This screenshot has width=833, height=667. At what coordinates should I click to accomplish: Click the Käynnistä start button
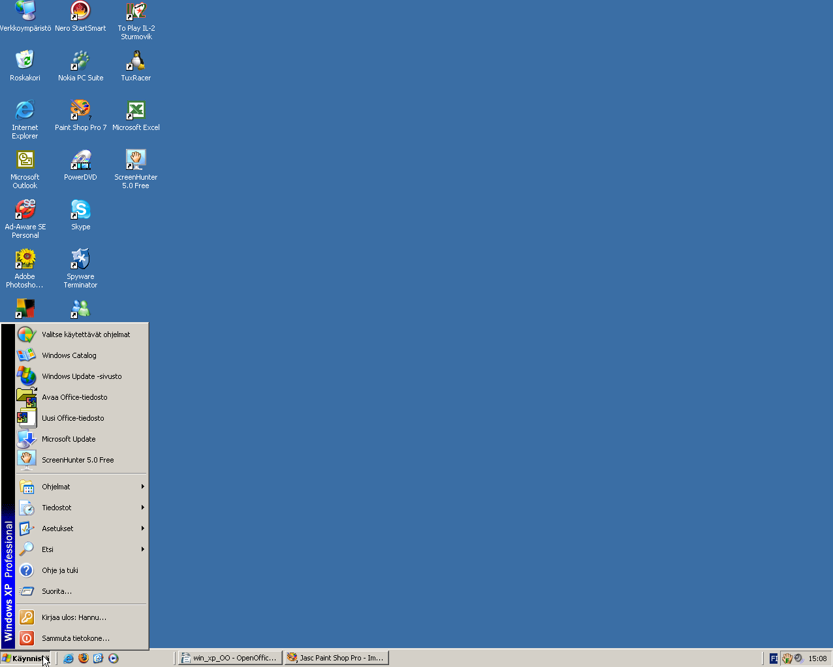point(25,659)
